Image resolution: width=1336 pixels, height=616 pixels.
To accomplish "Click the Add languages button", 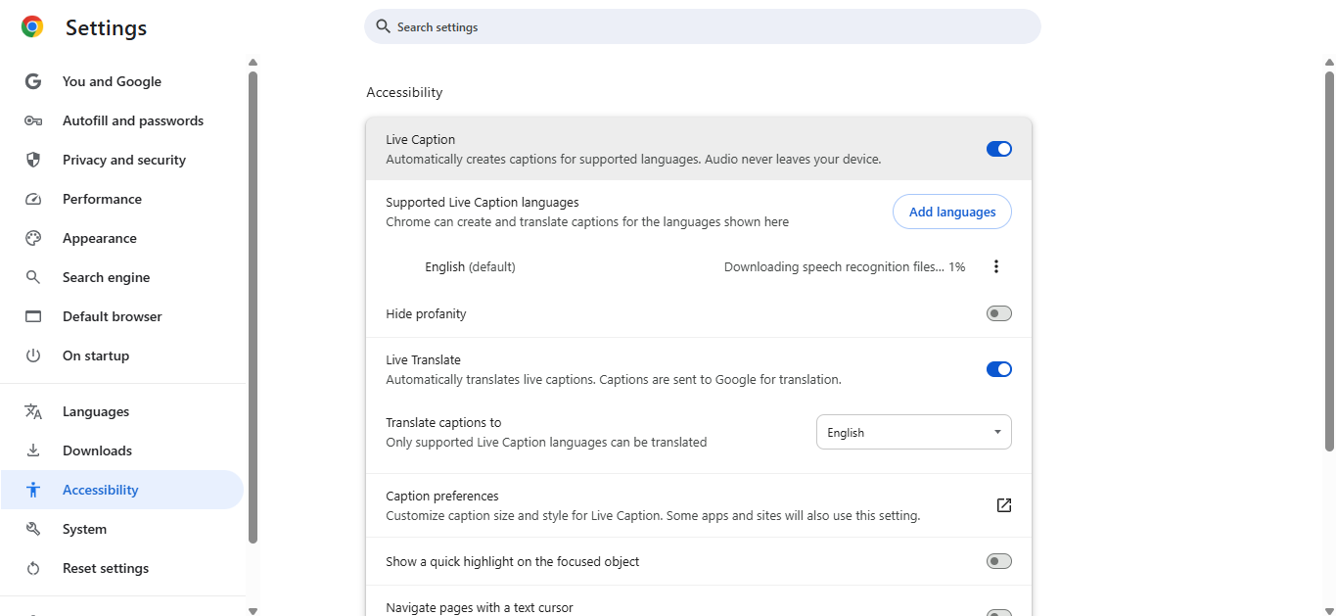I will click(951, 212).
